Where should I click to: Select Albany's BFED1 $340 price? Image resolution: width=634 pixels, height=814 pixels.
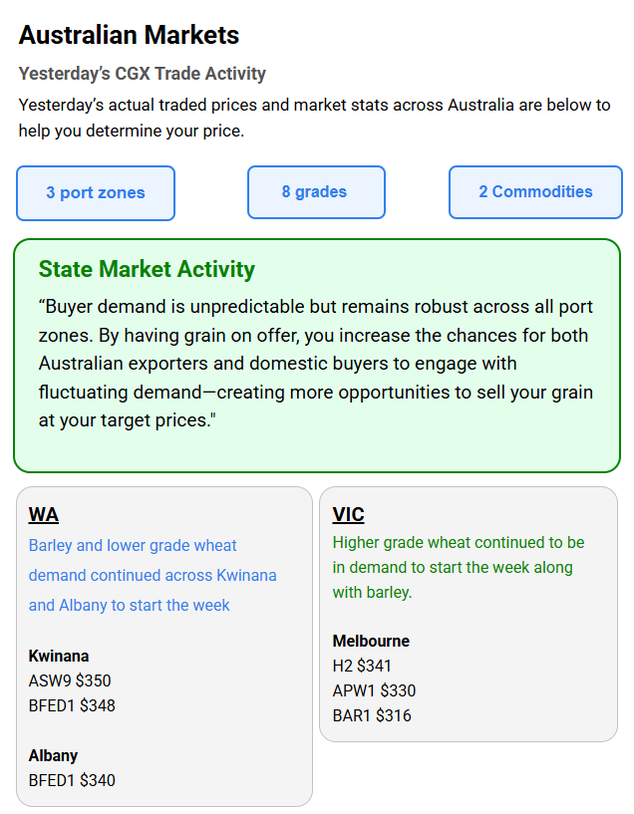pos(72,780)
